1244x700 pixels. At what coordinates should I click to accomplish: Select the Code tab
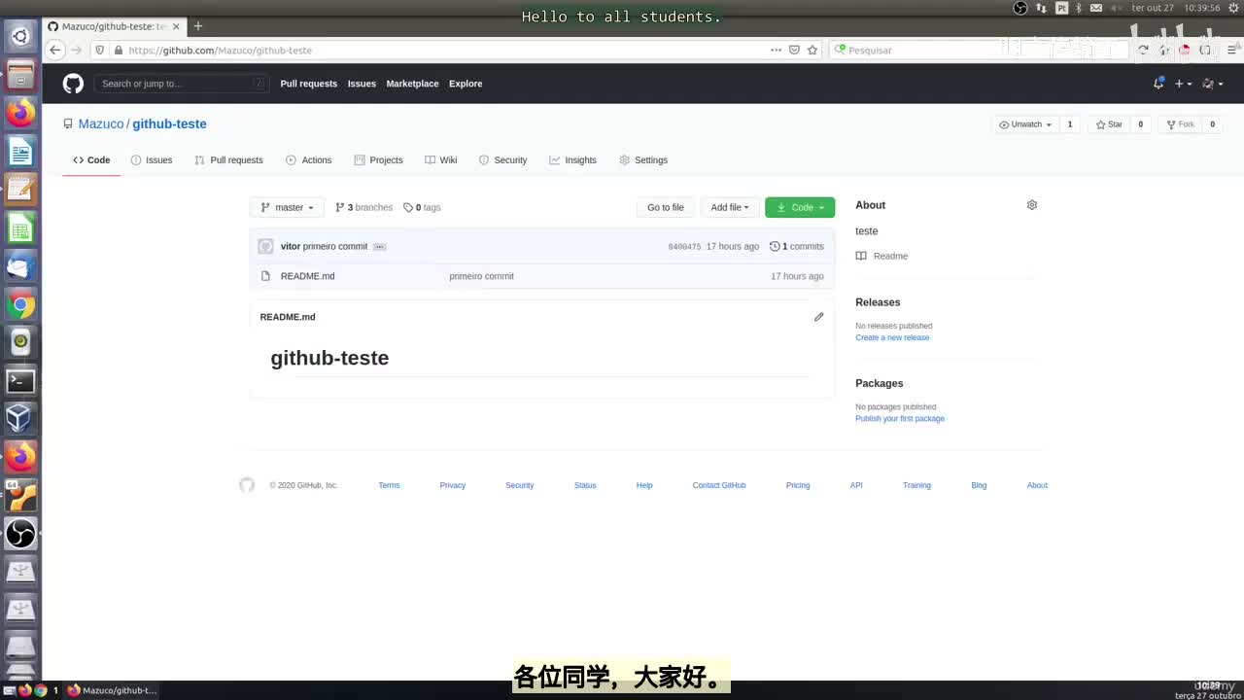tap(91, 160)
